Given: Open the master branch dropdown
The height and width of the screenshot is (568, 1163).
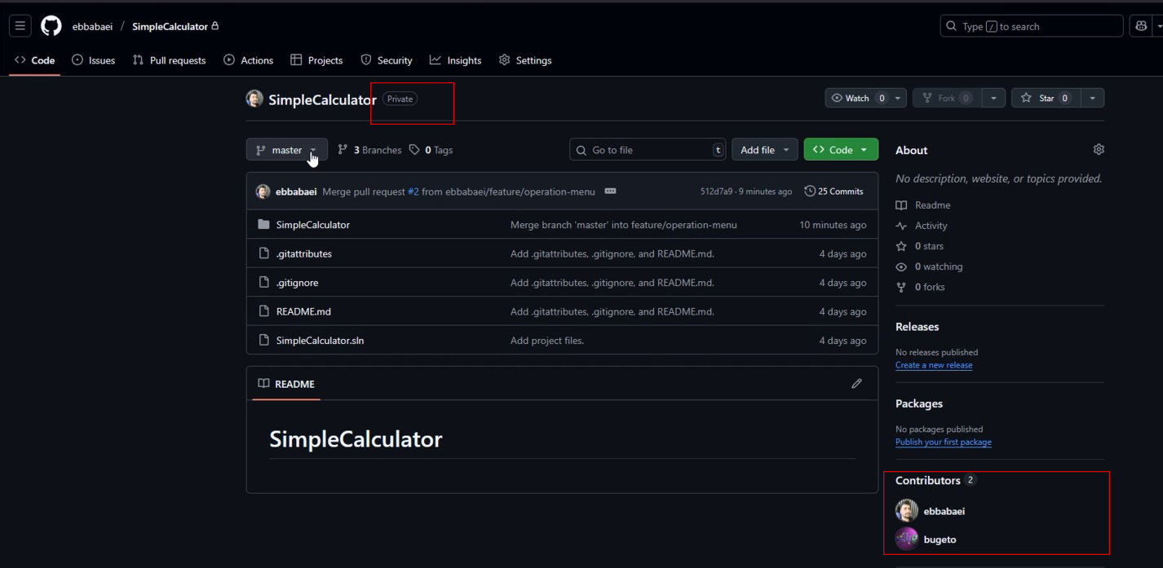Looking at the screenshot, I should (286, 150).
